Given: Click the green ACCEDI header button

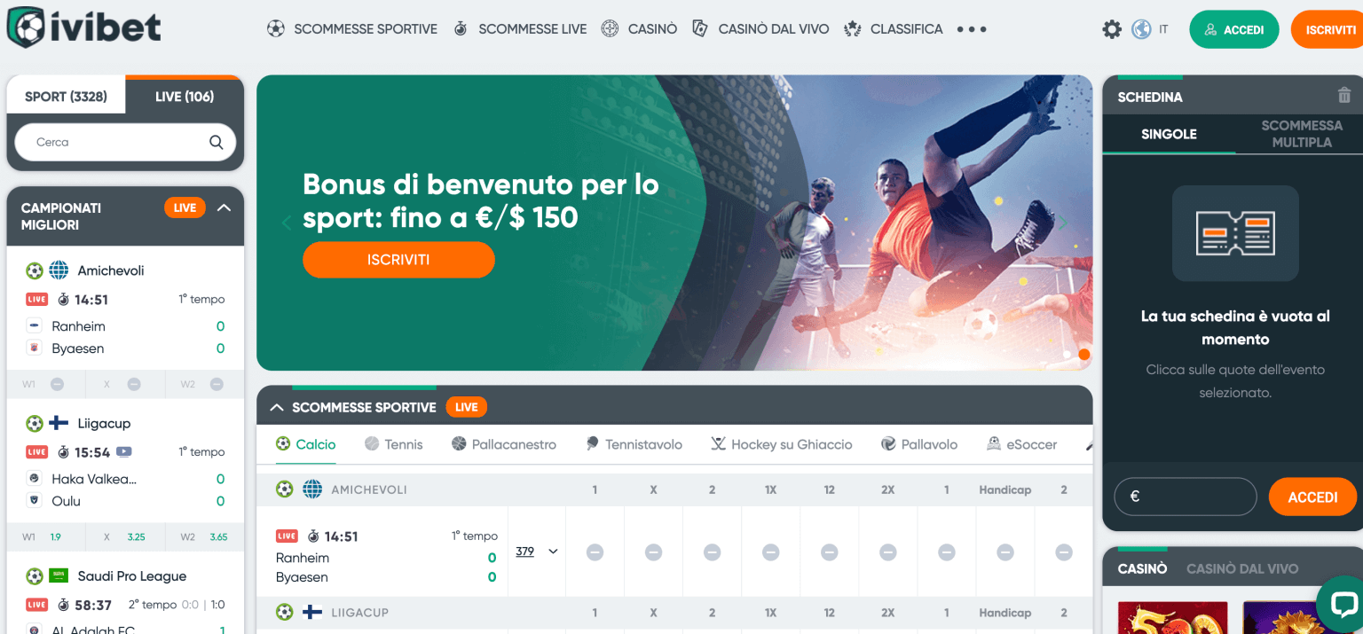Looking at the screenshot, I should pyautogui.click(x=1234, y=29).
